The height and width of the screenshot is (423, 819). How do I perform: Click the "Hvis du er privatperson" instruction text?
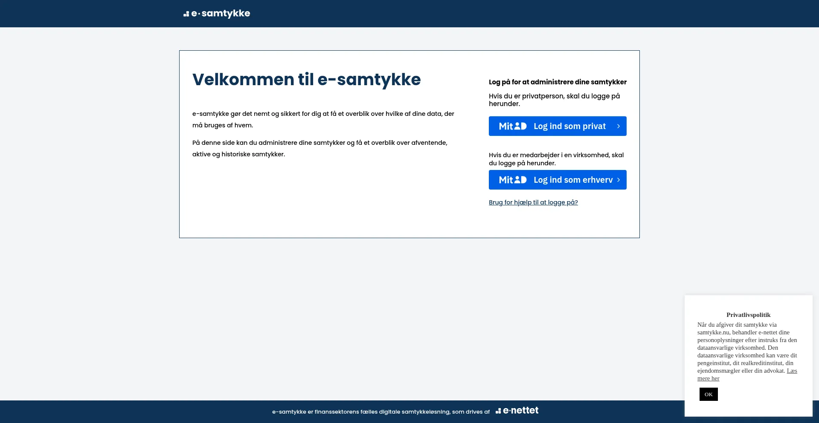click(554, 100)
